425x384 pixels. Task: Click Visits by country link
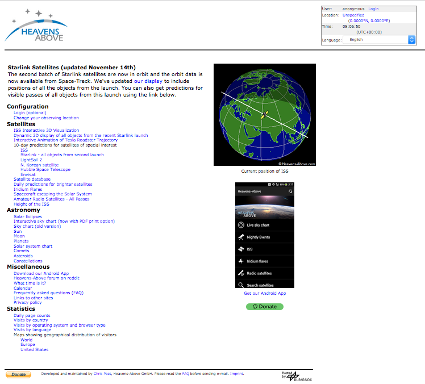[31, 320]
